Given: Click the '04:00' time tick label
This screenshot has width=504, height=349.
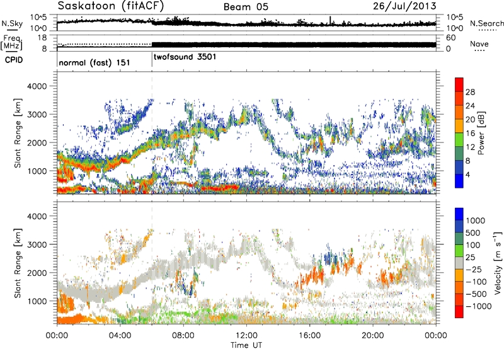Looking at the screenshot, I should 120,336.
